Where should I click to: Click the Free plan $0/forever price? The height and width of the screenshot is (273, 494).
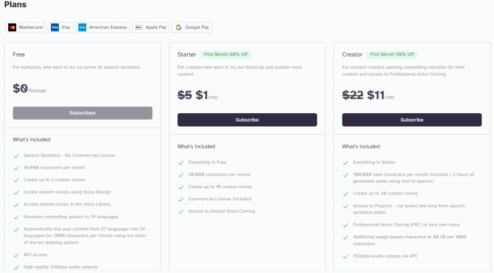pos(29,89)
